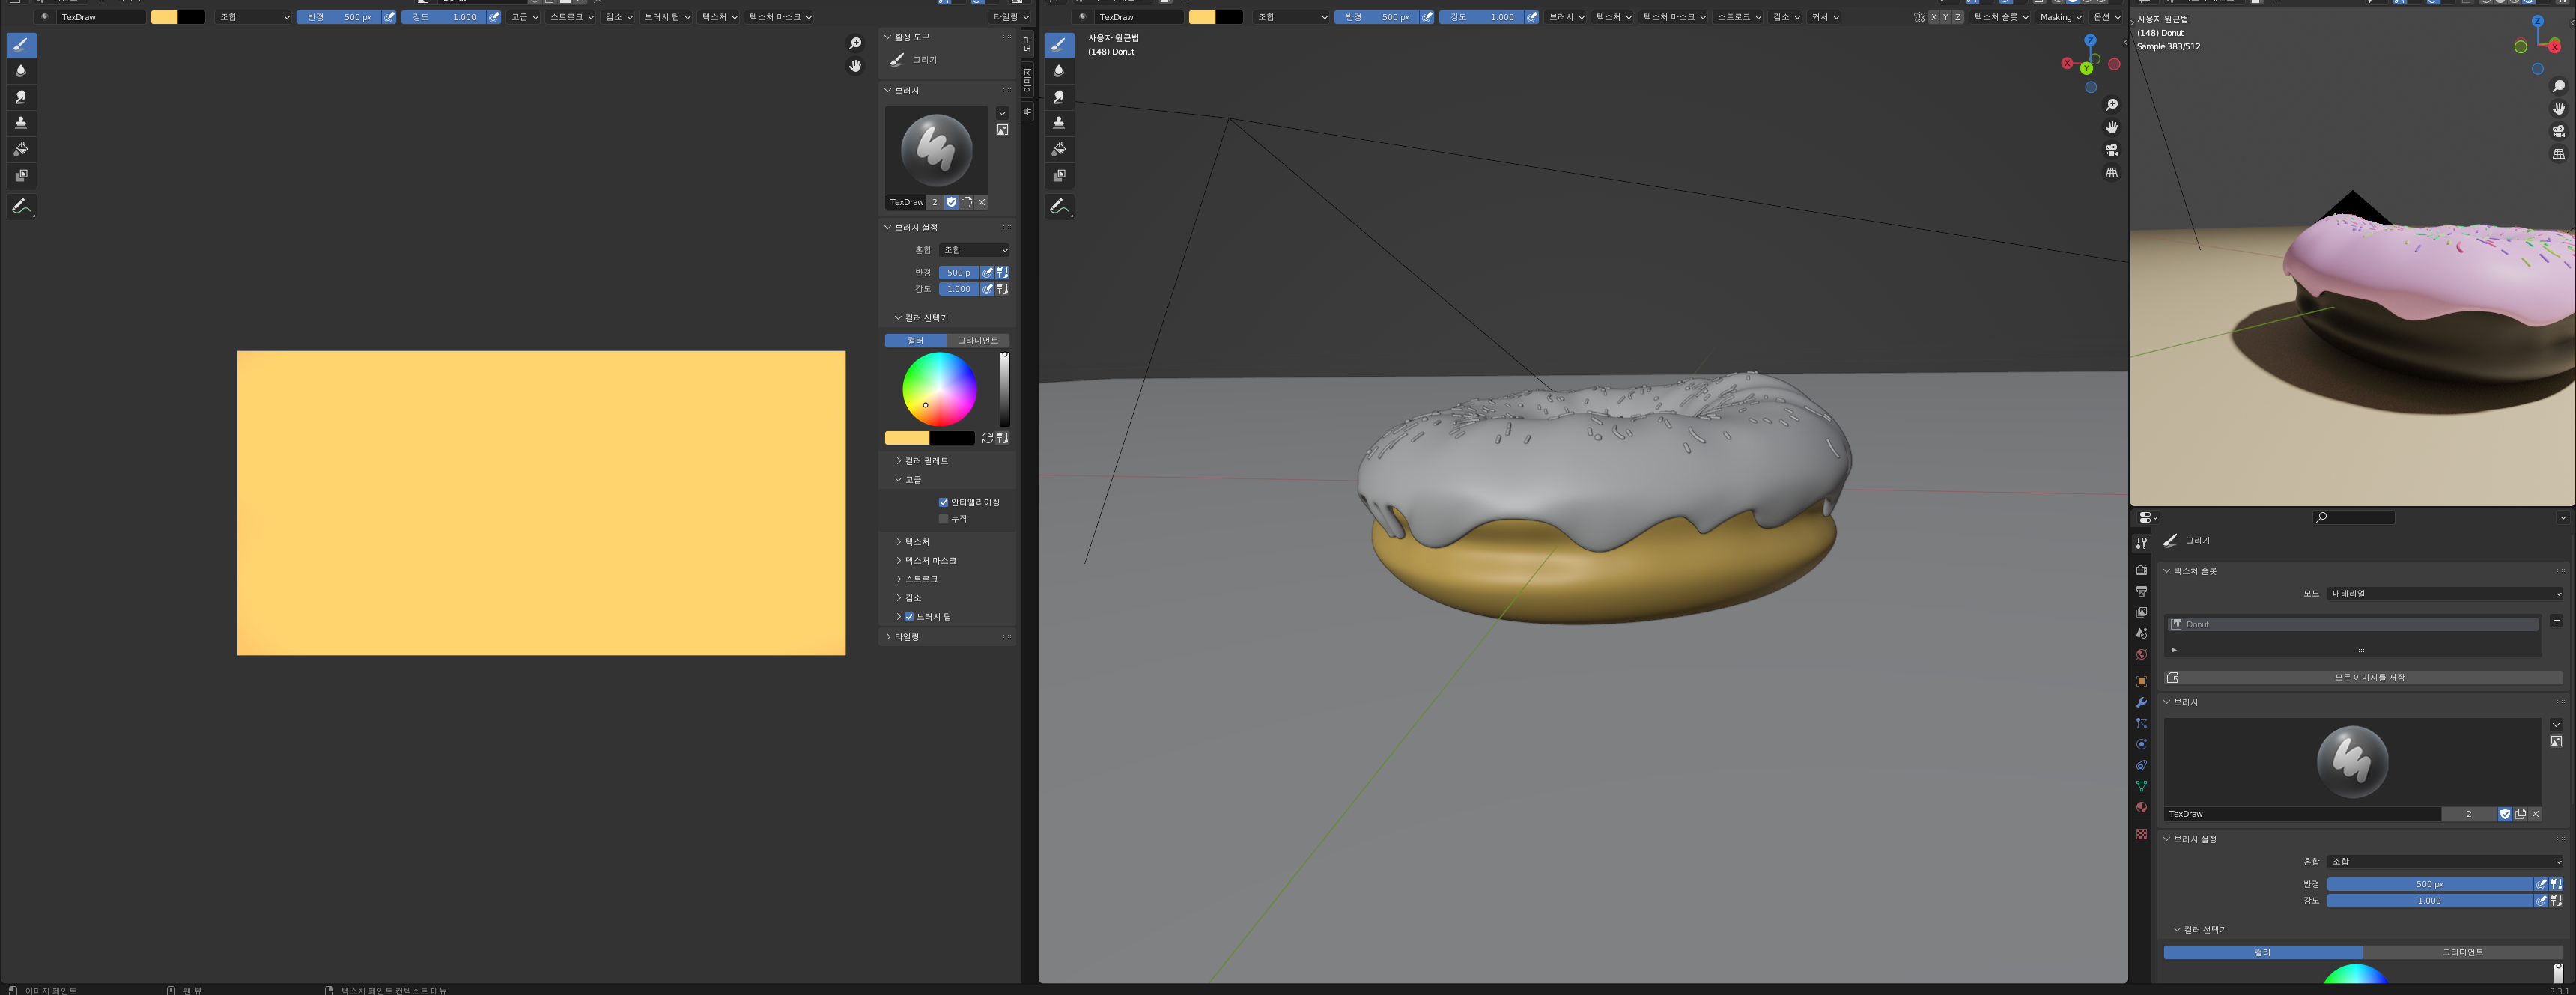This screenshot has width=2576, height=995.
Task: Open the Texture properties checker tab
Action: point(2141,834)
